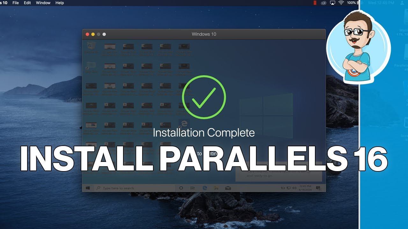Viewport: 408px width, 229px height.
Task: Click the volume speaker tray icon
Action: click(x=294, y=188)
